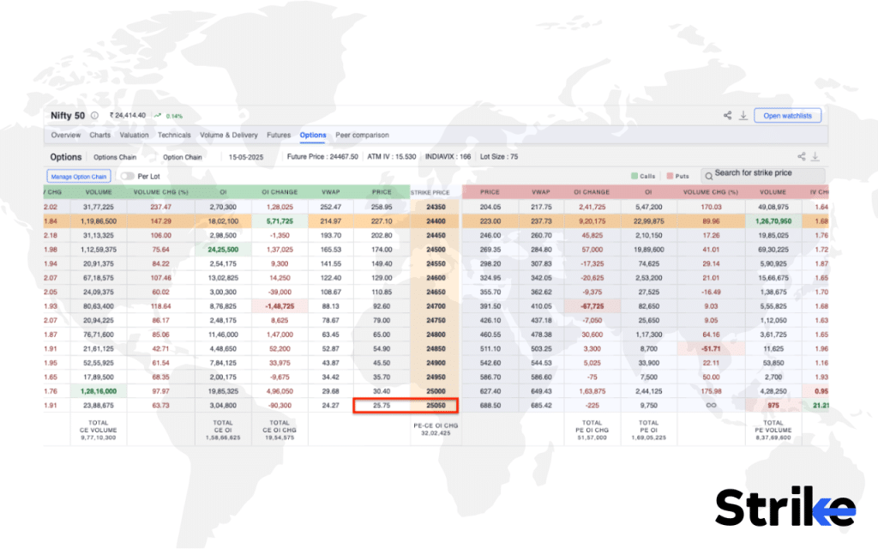Click the put volume value 1,26,70,950
878x549 pixels.
773,221
